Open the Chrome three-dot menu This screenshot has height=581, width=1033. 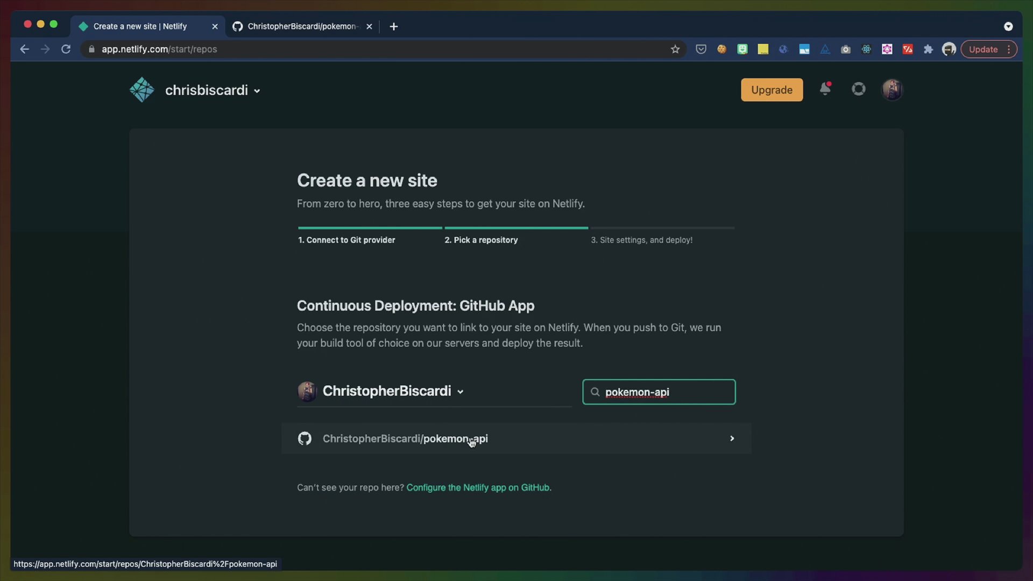(x=1009, y=49)
